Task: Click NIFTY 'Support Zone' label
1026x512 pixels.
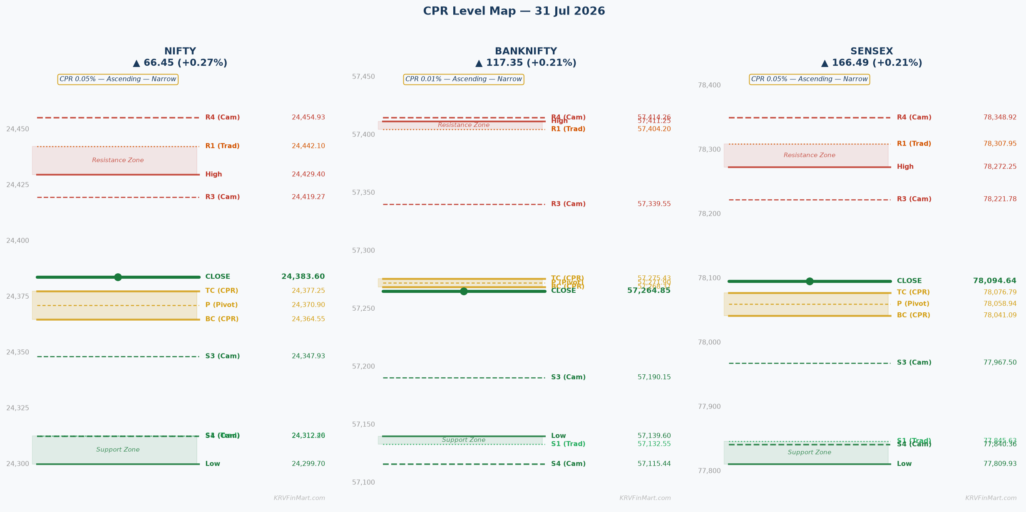Action: click(118, 450)
